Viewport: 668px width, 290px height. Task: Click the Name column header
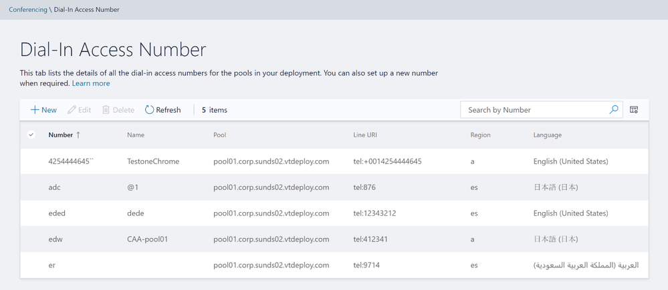pos(136,135)
